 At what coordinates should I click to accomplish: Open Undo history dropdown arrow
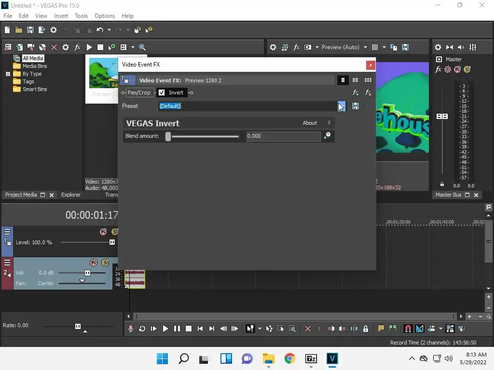click(x=109, y=30)
